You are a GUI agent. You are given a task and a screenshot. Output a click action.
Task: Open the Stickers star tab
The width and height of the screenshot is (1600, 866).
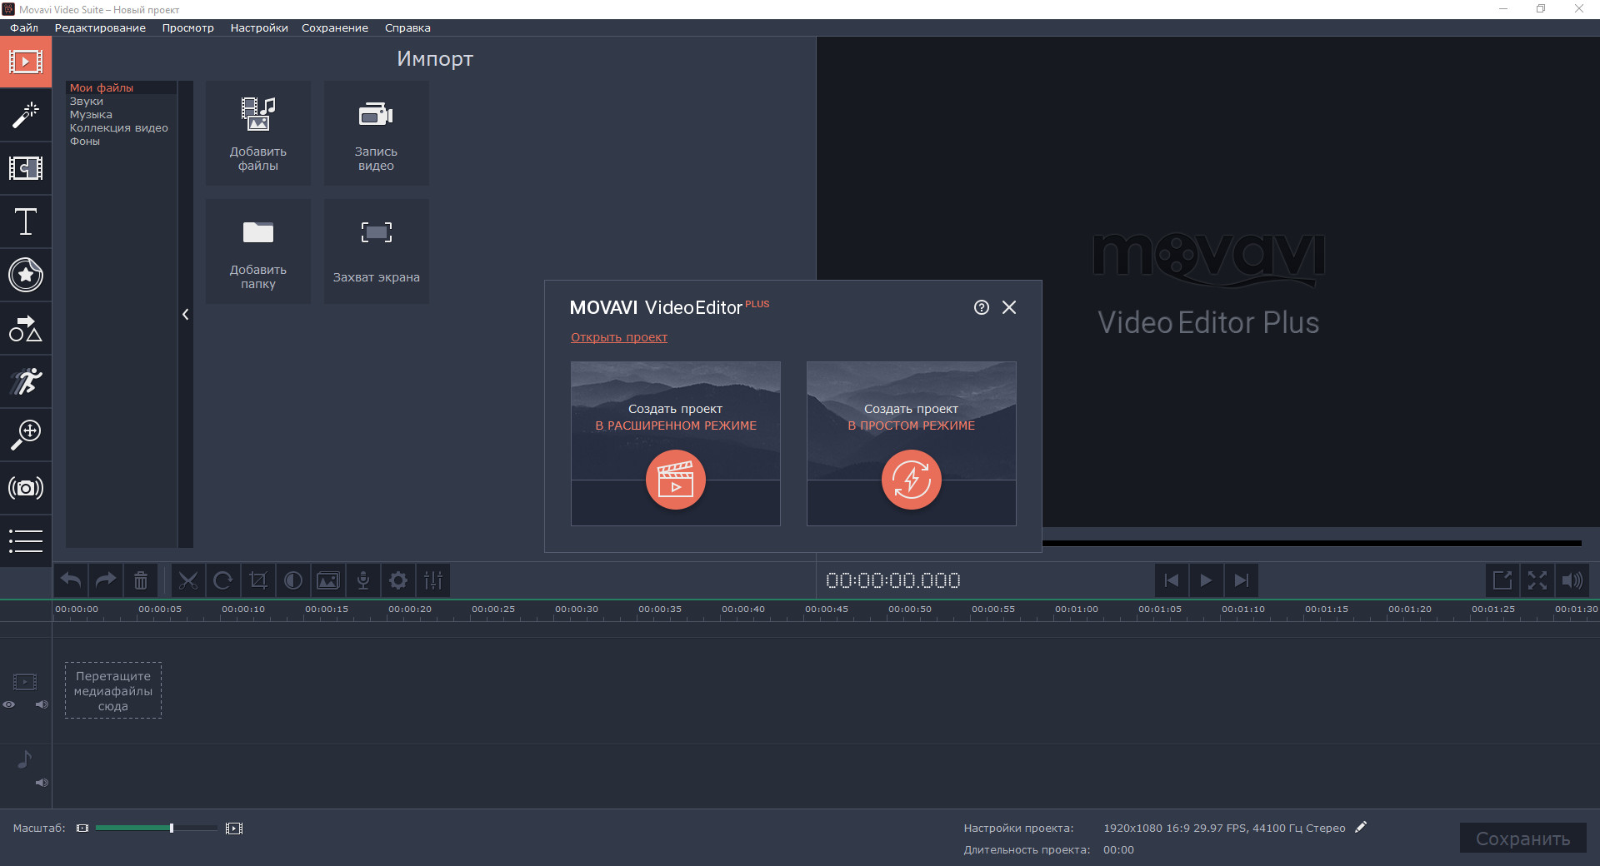(26, 275)
